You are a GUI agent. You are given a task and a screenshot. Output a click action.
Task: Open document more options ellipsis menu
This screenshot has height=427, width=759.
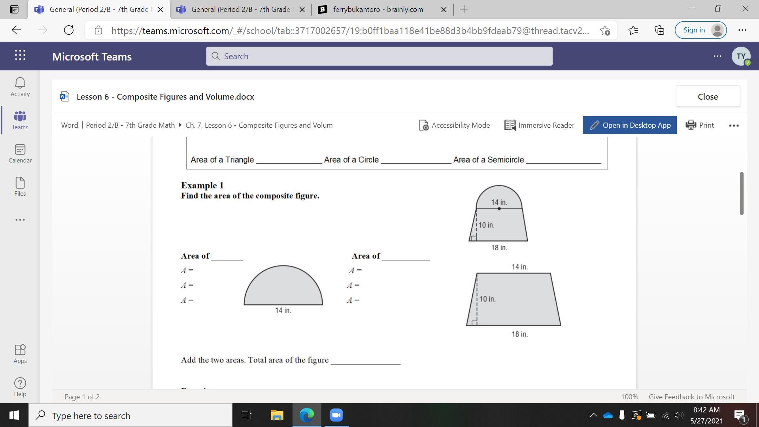(x=733, y=125)
